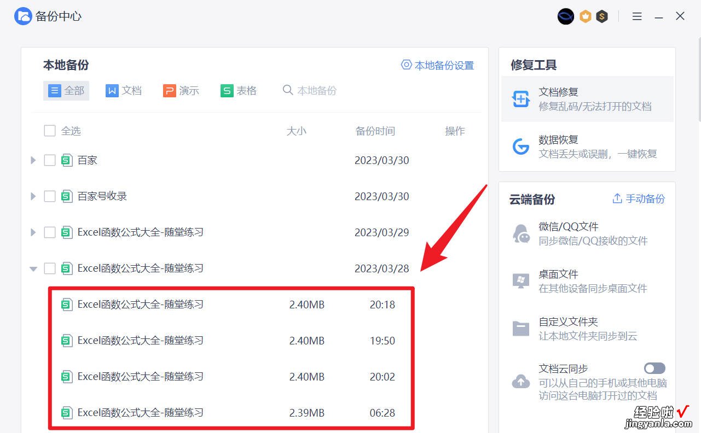701x433 pixels.
Task: Click the gear icon beside 本地备份设置
Action: [x=407, y=65]
